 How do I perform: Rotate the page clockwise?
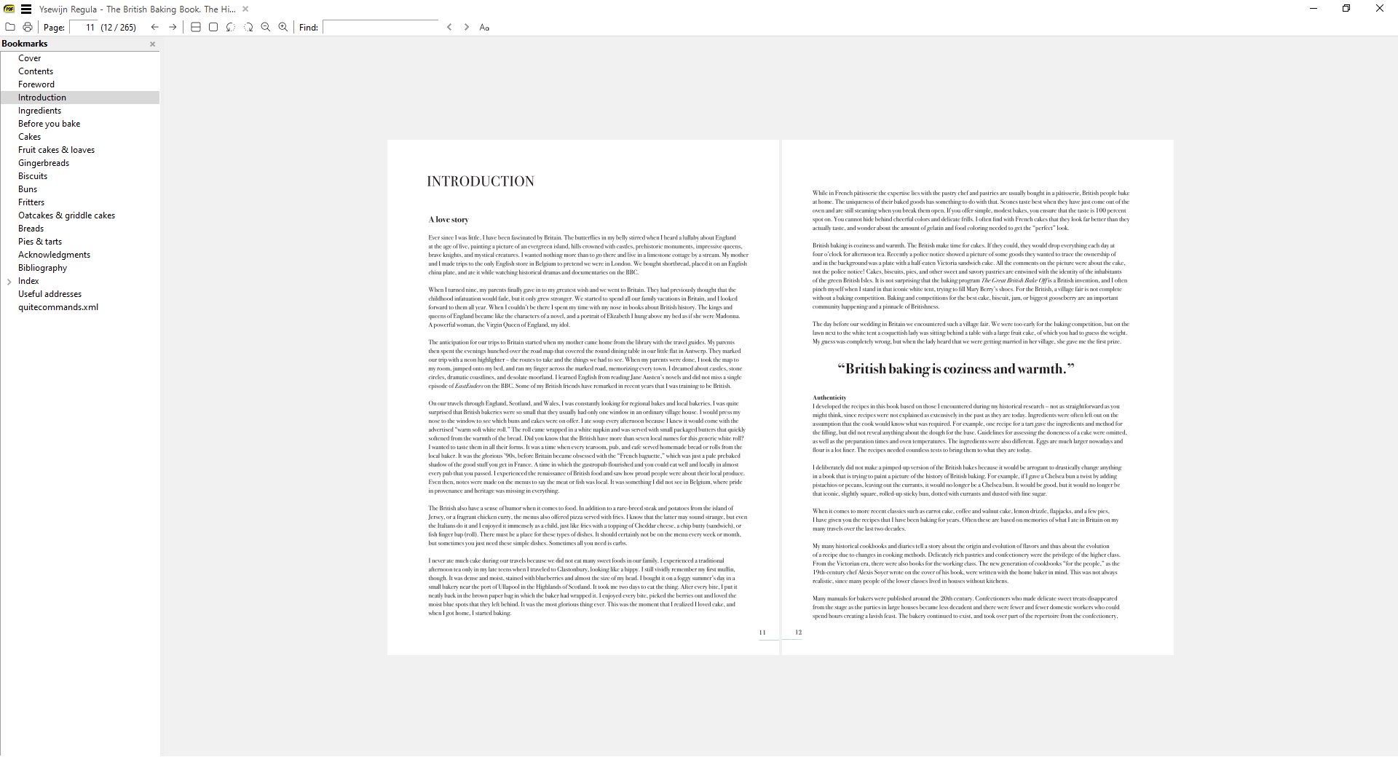249,27
